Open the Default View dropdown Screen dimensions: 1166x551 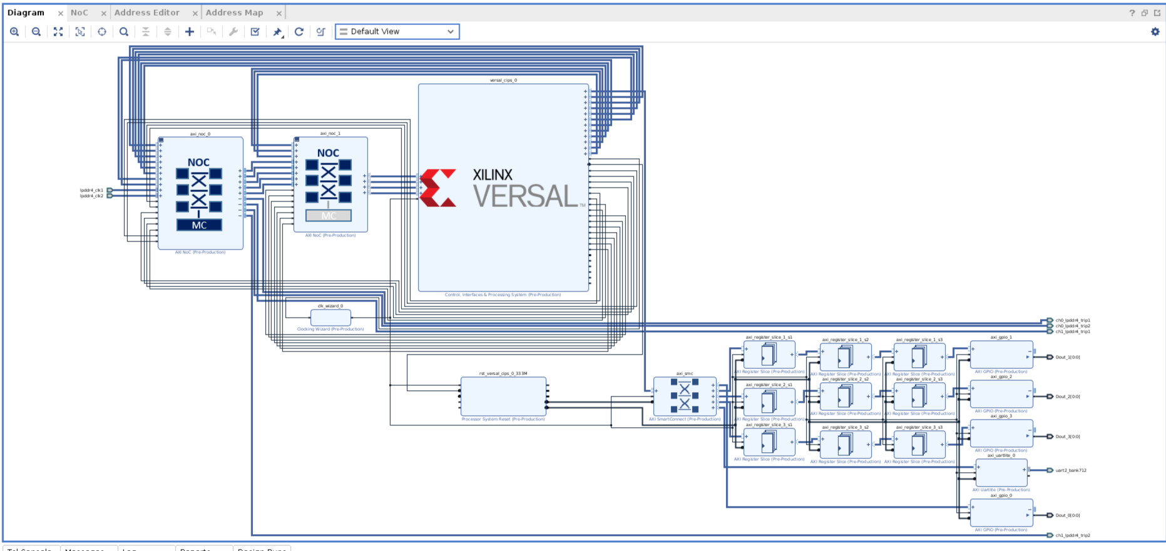pos(397,32)
